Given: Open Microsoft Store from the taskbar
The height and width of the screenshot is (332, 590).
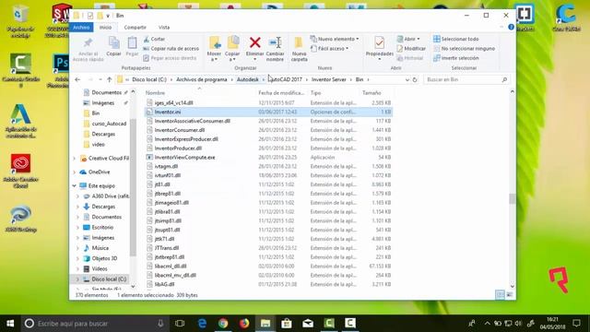Looking at the screenshot, I should [x=287, y=324].
